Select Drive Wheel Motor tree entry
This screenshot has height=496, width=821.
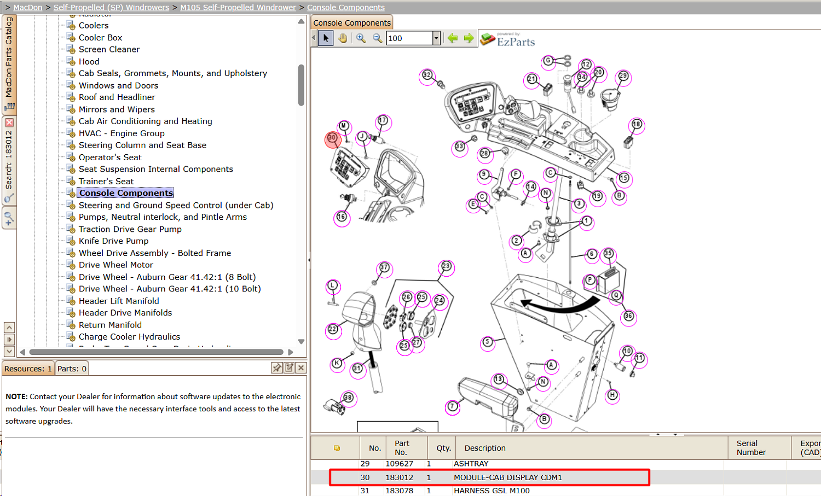(x=116, y=265)
